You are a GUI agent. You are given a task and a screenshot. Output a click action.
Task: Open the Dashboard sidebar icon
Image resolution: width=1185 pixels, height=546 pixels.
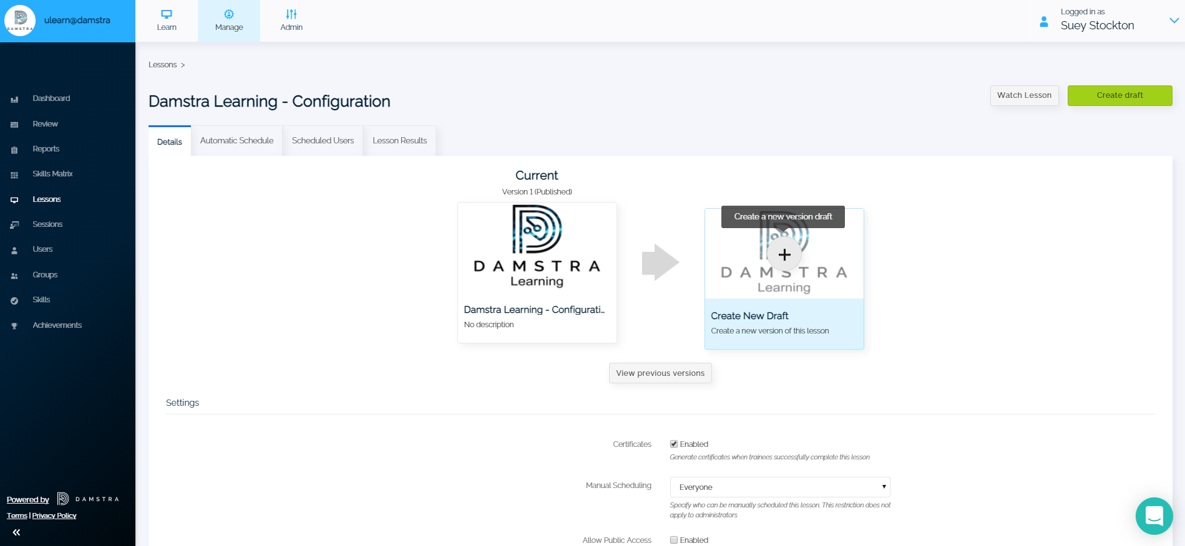pyautogui.click(x=14, y=99)
